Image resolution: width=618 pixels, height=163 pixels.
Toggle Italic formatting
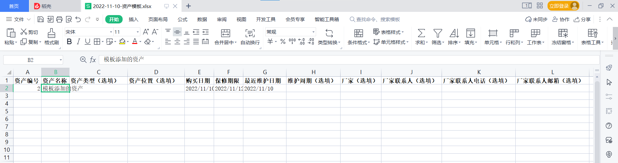[78, 42]
